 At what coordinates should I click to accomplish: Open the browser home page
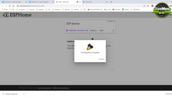13,6
